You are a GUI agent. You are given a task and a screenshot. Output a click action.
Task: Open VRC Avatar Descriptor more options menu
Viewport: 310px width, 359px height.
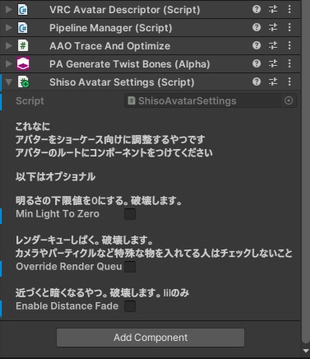pyautogui.click(x=289, y=9)
